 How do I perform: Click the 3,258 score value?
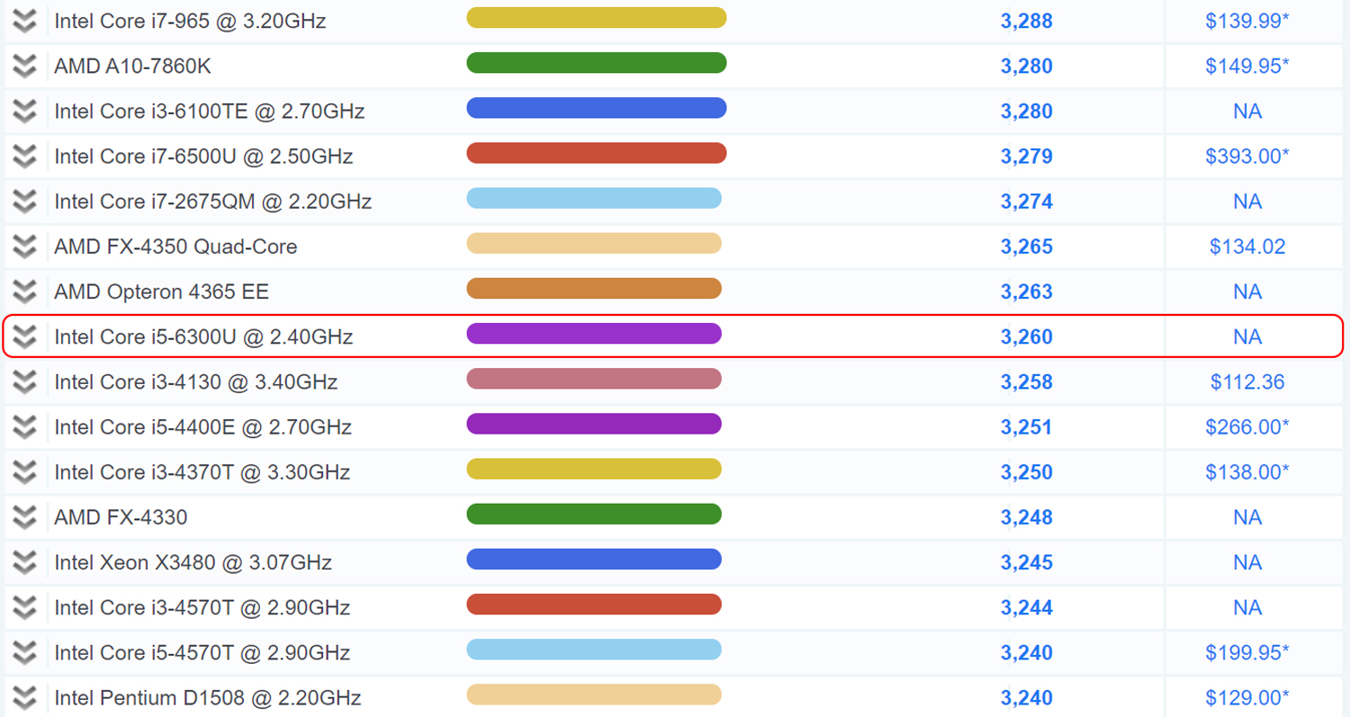[1027, 381]
